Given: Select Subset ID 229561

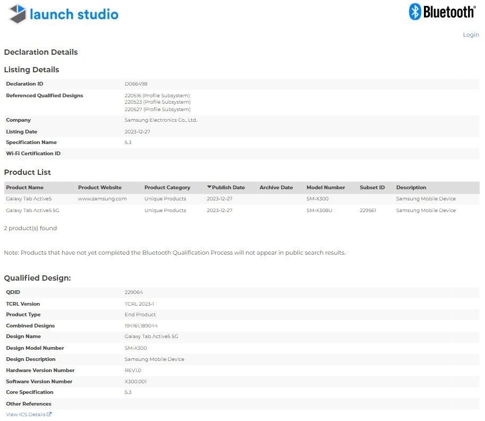Looking at the screenshot, I should click(x=368, y=210).
